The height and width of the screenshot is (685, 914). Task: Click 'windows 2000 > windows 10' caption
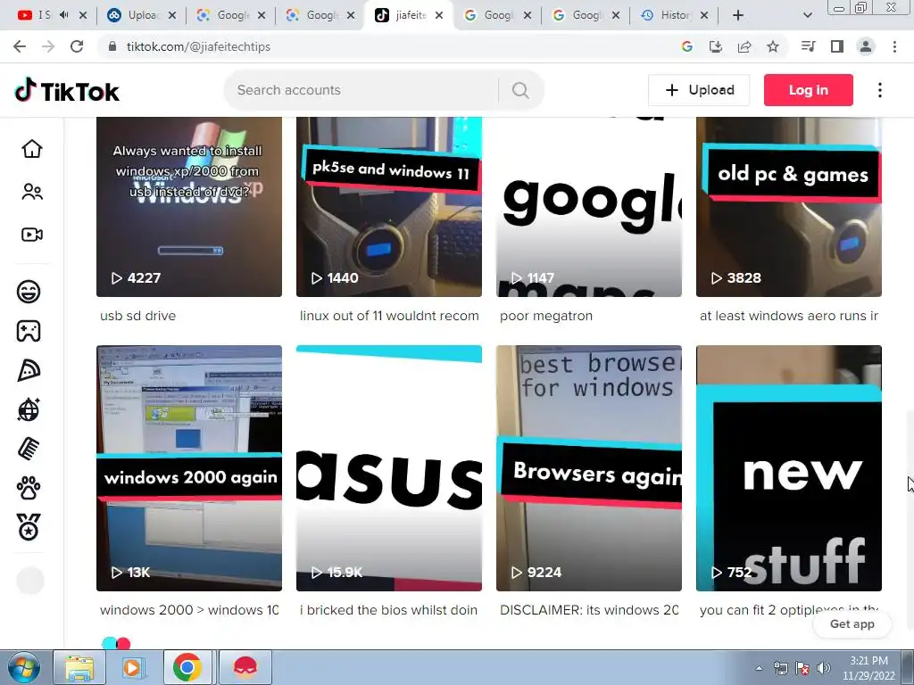coord(189,610)
